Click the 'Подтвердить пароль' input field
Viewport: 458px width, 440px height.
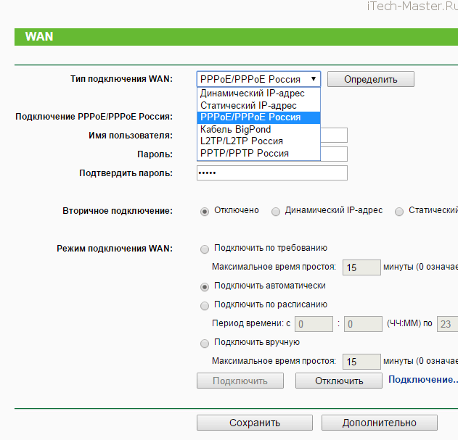pos(271,173)
